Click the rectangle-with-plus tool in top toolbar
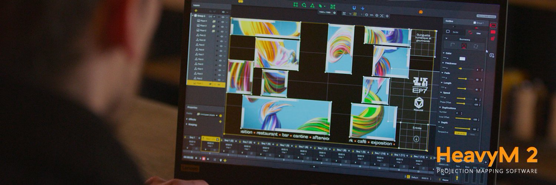The image size is (556, 185). (x=333, y=7)
